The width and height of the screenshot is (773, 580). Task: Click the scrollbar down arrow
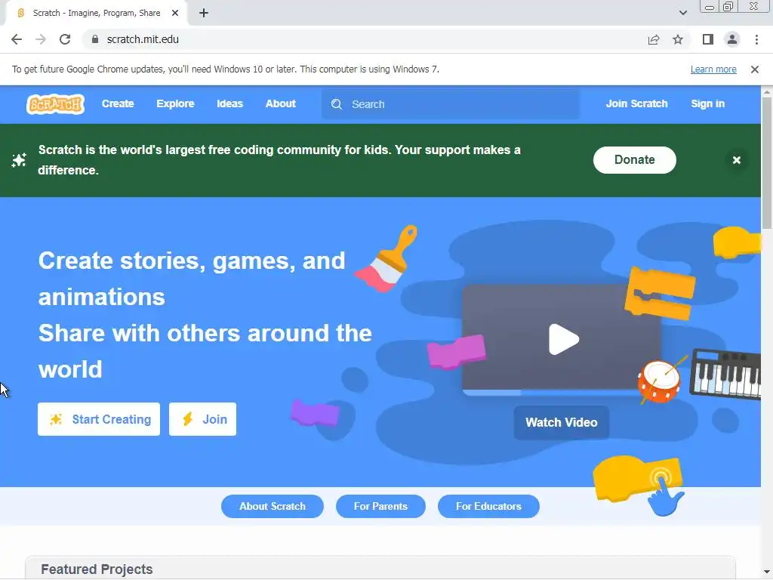click(767, 572)
